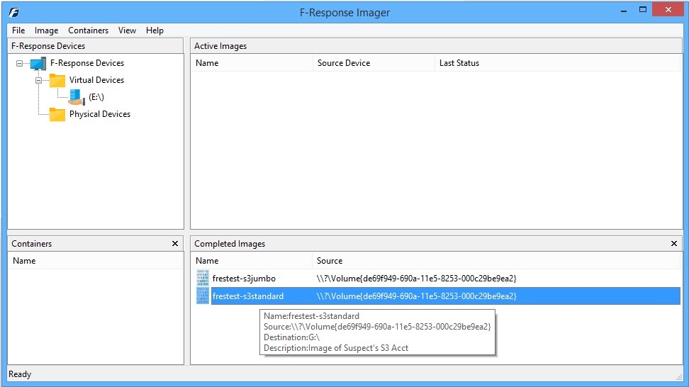Click the window resize grip in status bar
The image size is (689, 387).
point(678,376)
